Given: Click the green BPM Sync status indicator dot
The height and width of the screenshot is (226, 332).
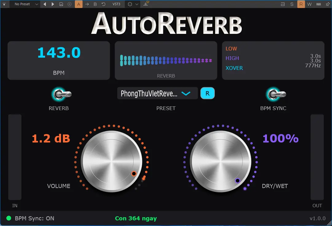Looking at the screenshot, I should point(9,218).
